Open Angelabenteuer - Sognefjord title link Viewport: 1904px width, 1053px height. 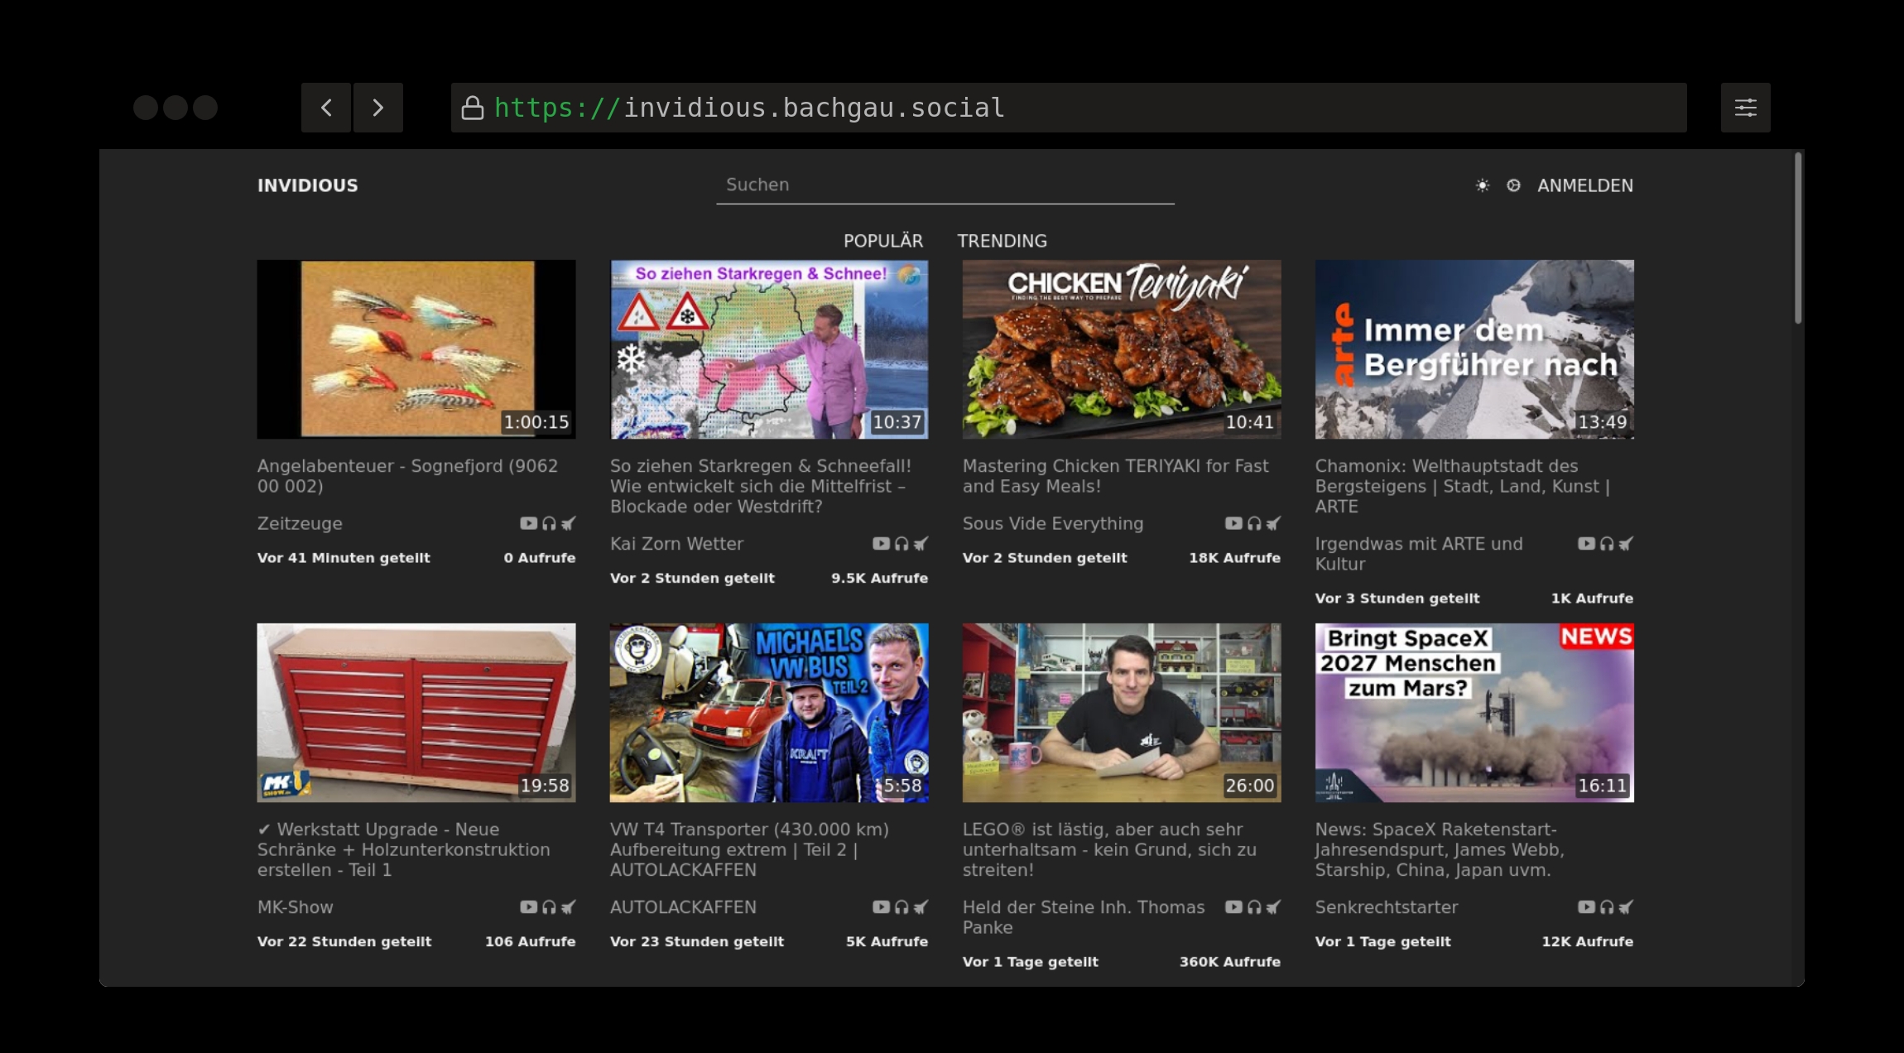coord(407,476)
